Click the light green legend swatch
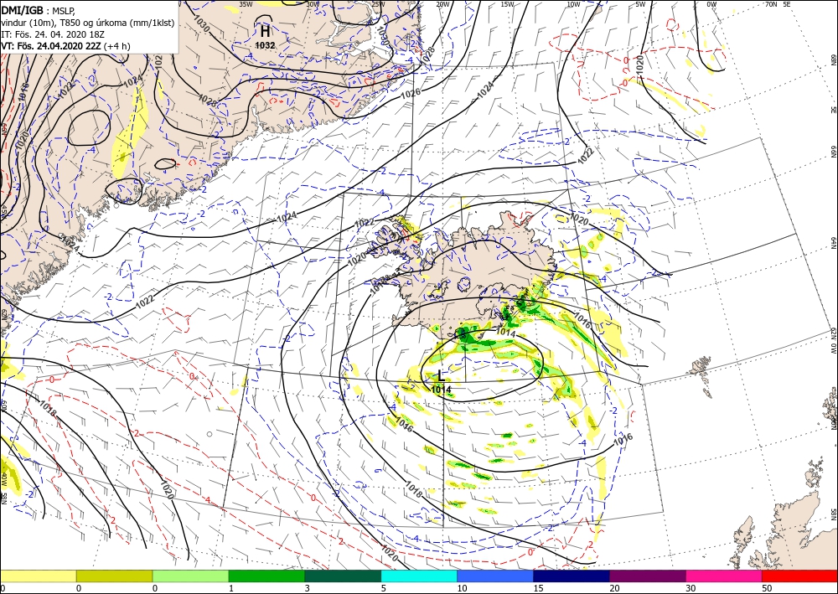 point(190,576)
